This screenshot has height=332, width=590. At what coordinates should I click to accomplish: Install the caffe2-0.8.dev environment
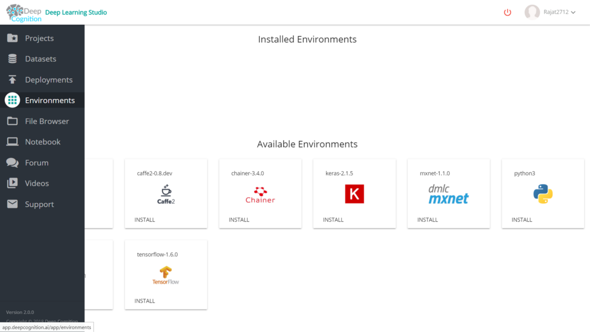pyautogui.click(x=145, y=220)
